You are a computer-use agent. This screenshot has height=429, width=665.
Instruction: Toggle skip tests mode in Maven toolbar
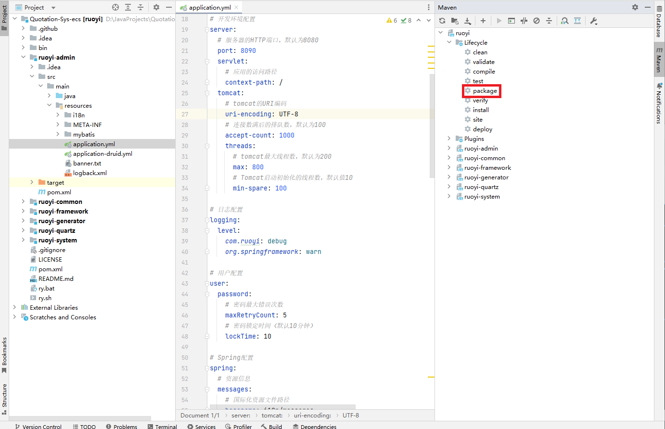(537, 21)
